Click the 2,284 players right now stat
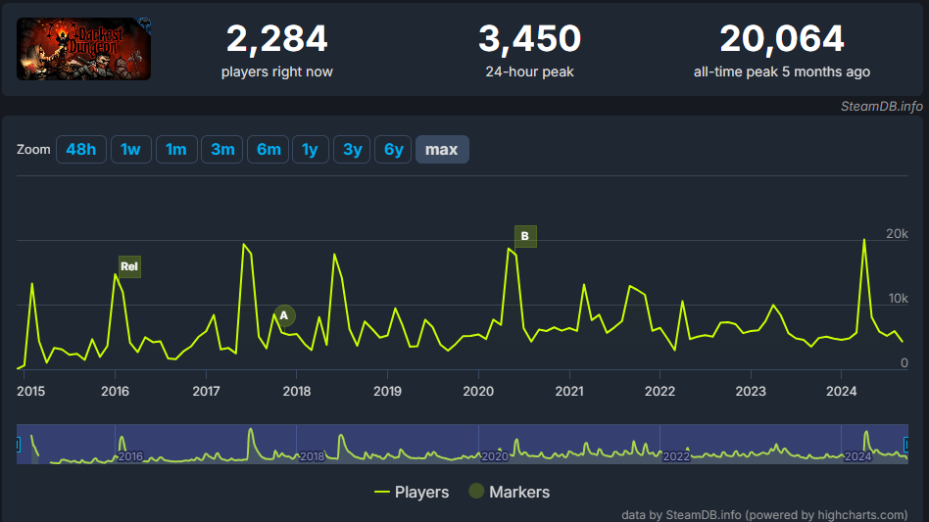The height and width of the screenshot is (522, 929). point(276,50)
